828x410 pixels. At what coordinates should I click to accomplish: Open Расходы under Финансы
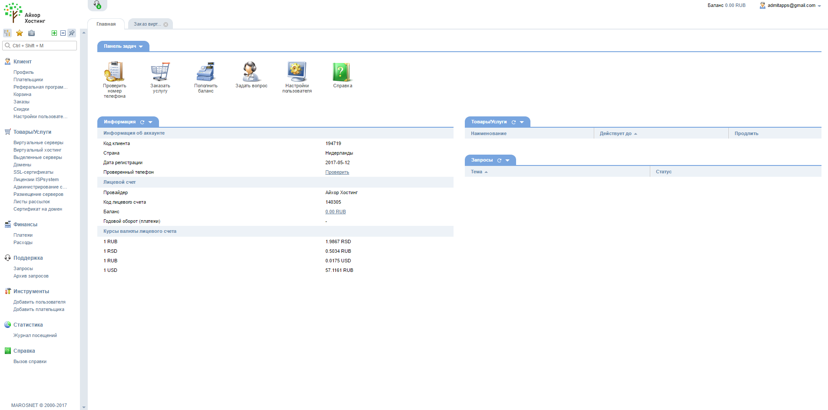[x=23, y=243]
